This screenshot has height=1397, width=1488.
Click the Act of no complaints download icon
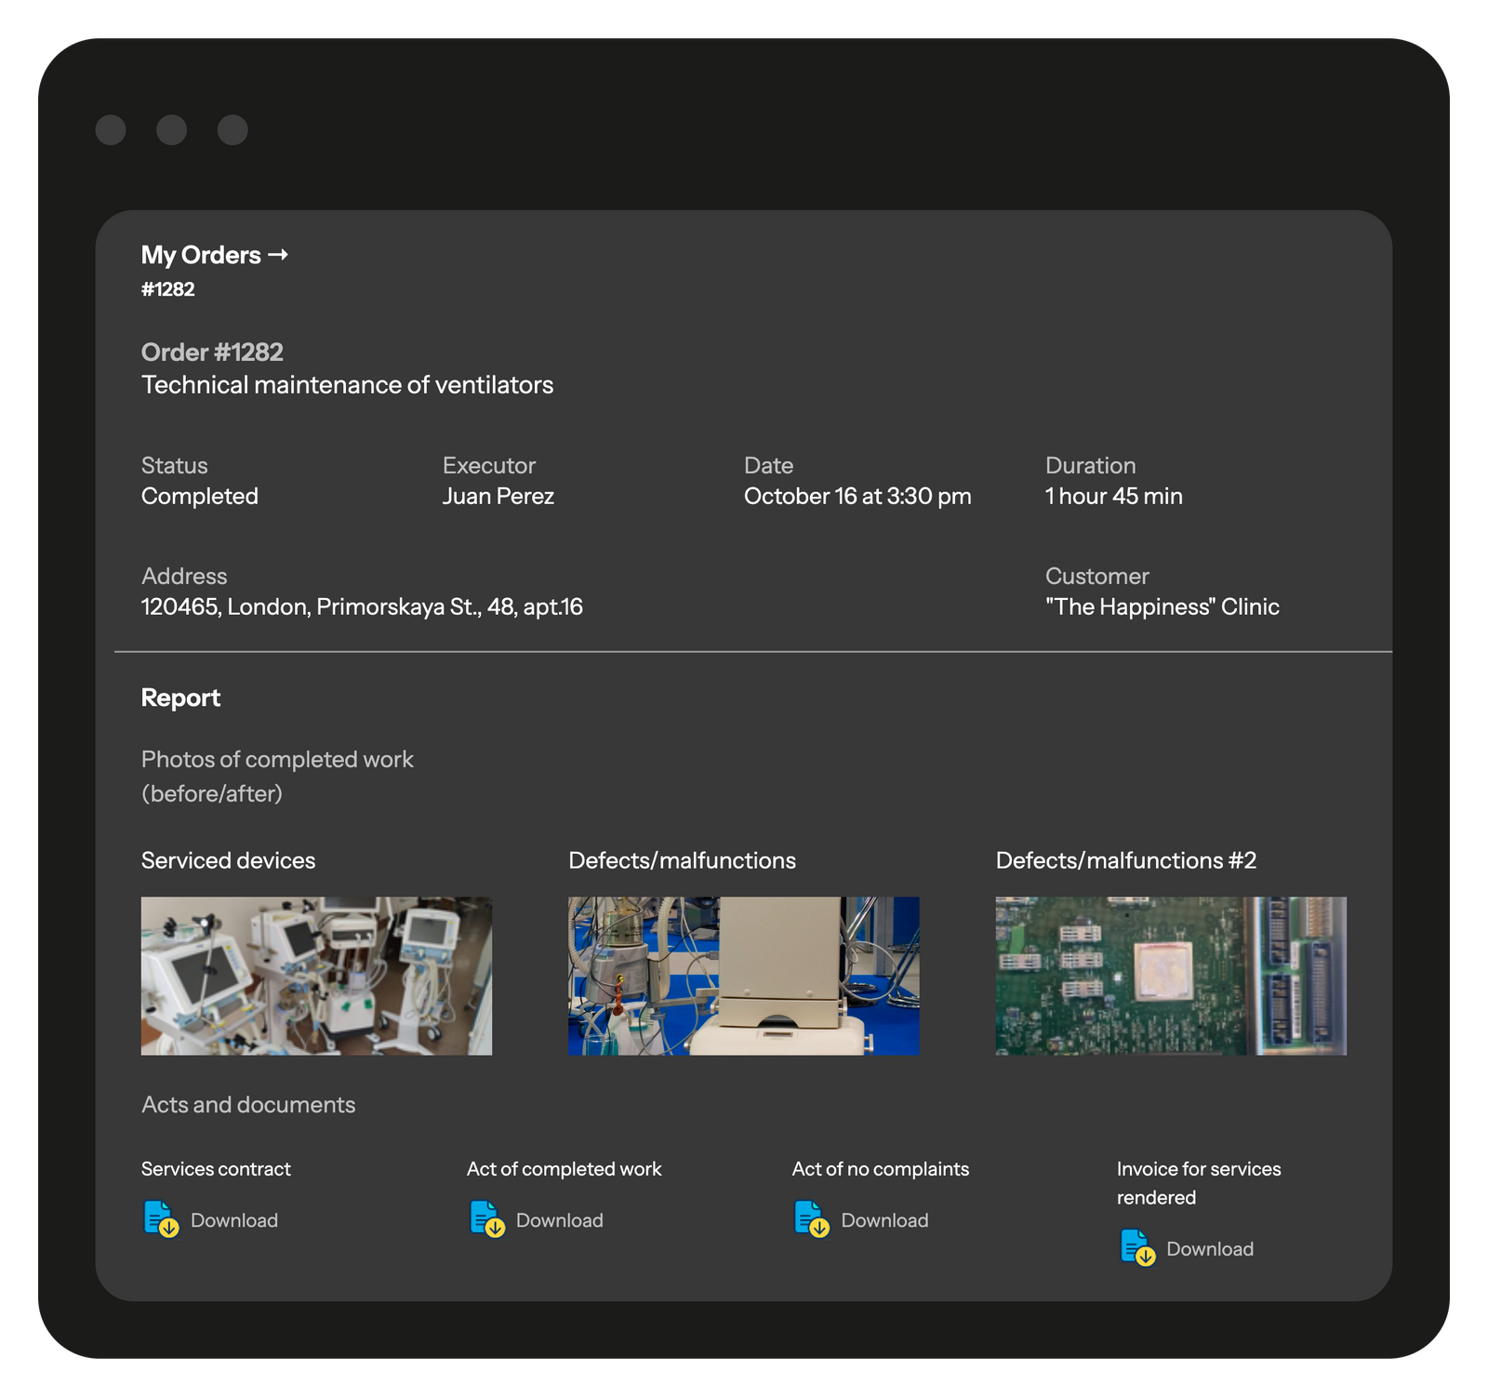(811, 1218)
